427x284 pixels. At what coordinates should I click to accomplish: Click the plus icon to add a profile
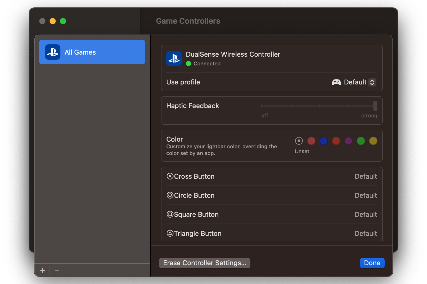pos(42,270)
